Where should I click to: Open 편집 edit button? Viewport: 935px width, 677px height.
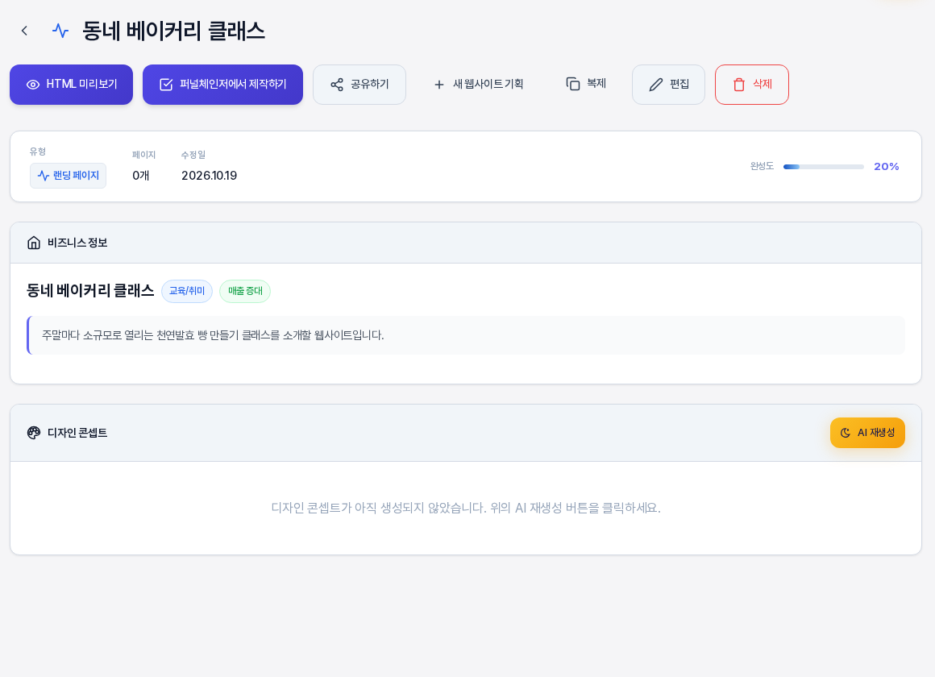coord(668,85)
